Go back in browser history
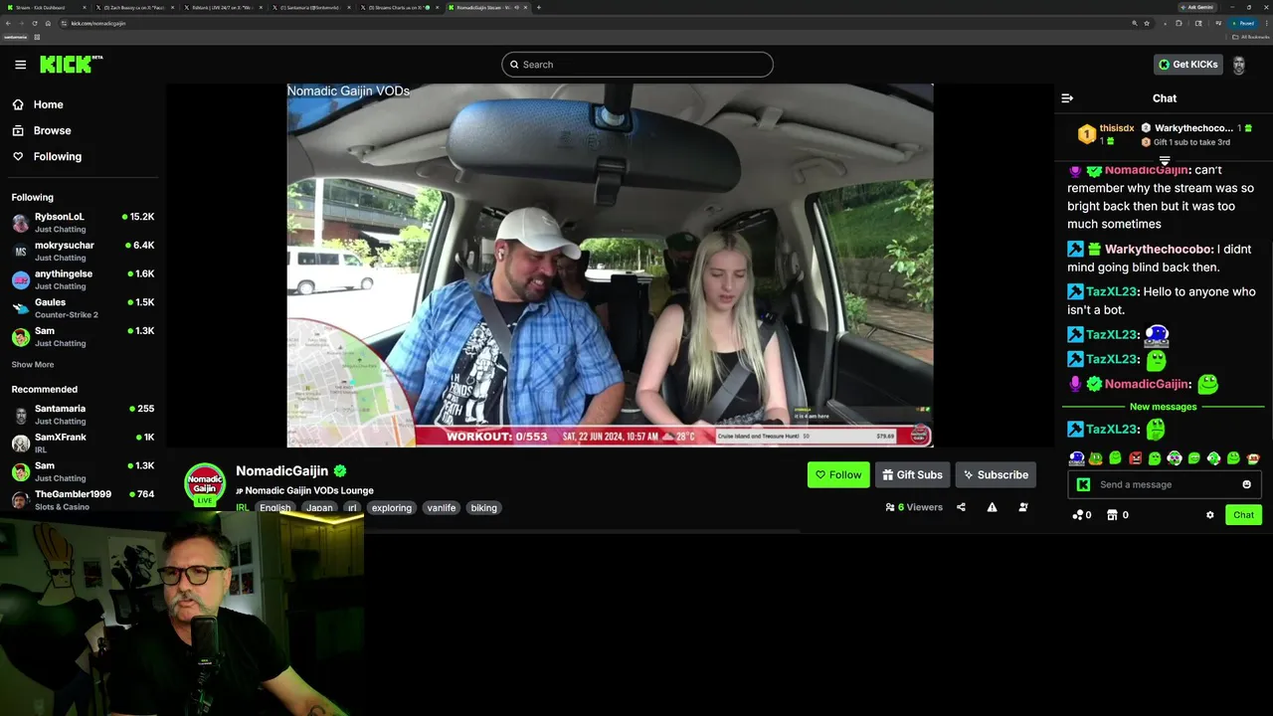 tap(8, 23)
